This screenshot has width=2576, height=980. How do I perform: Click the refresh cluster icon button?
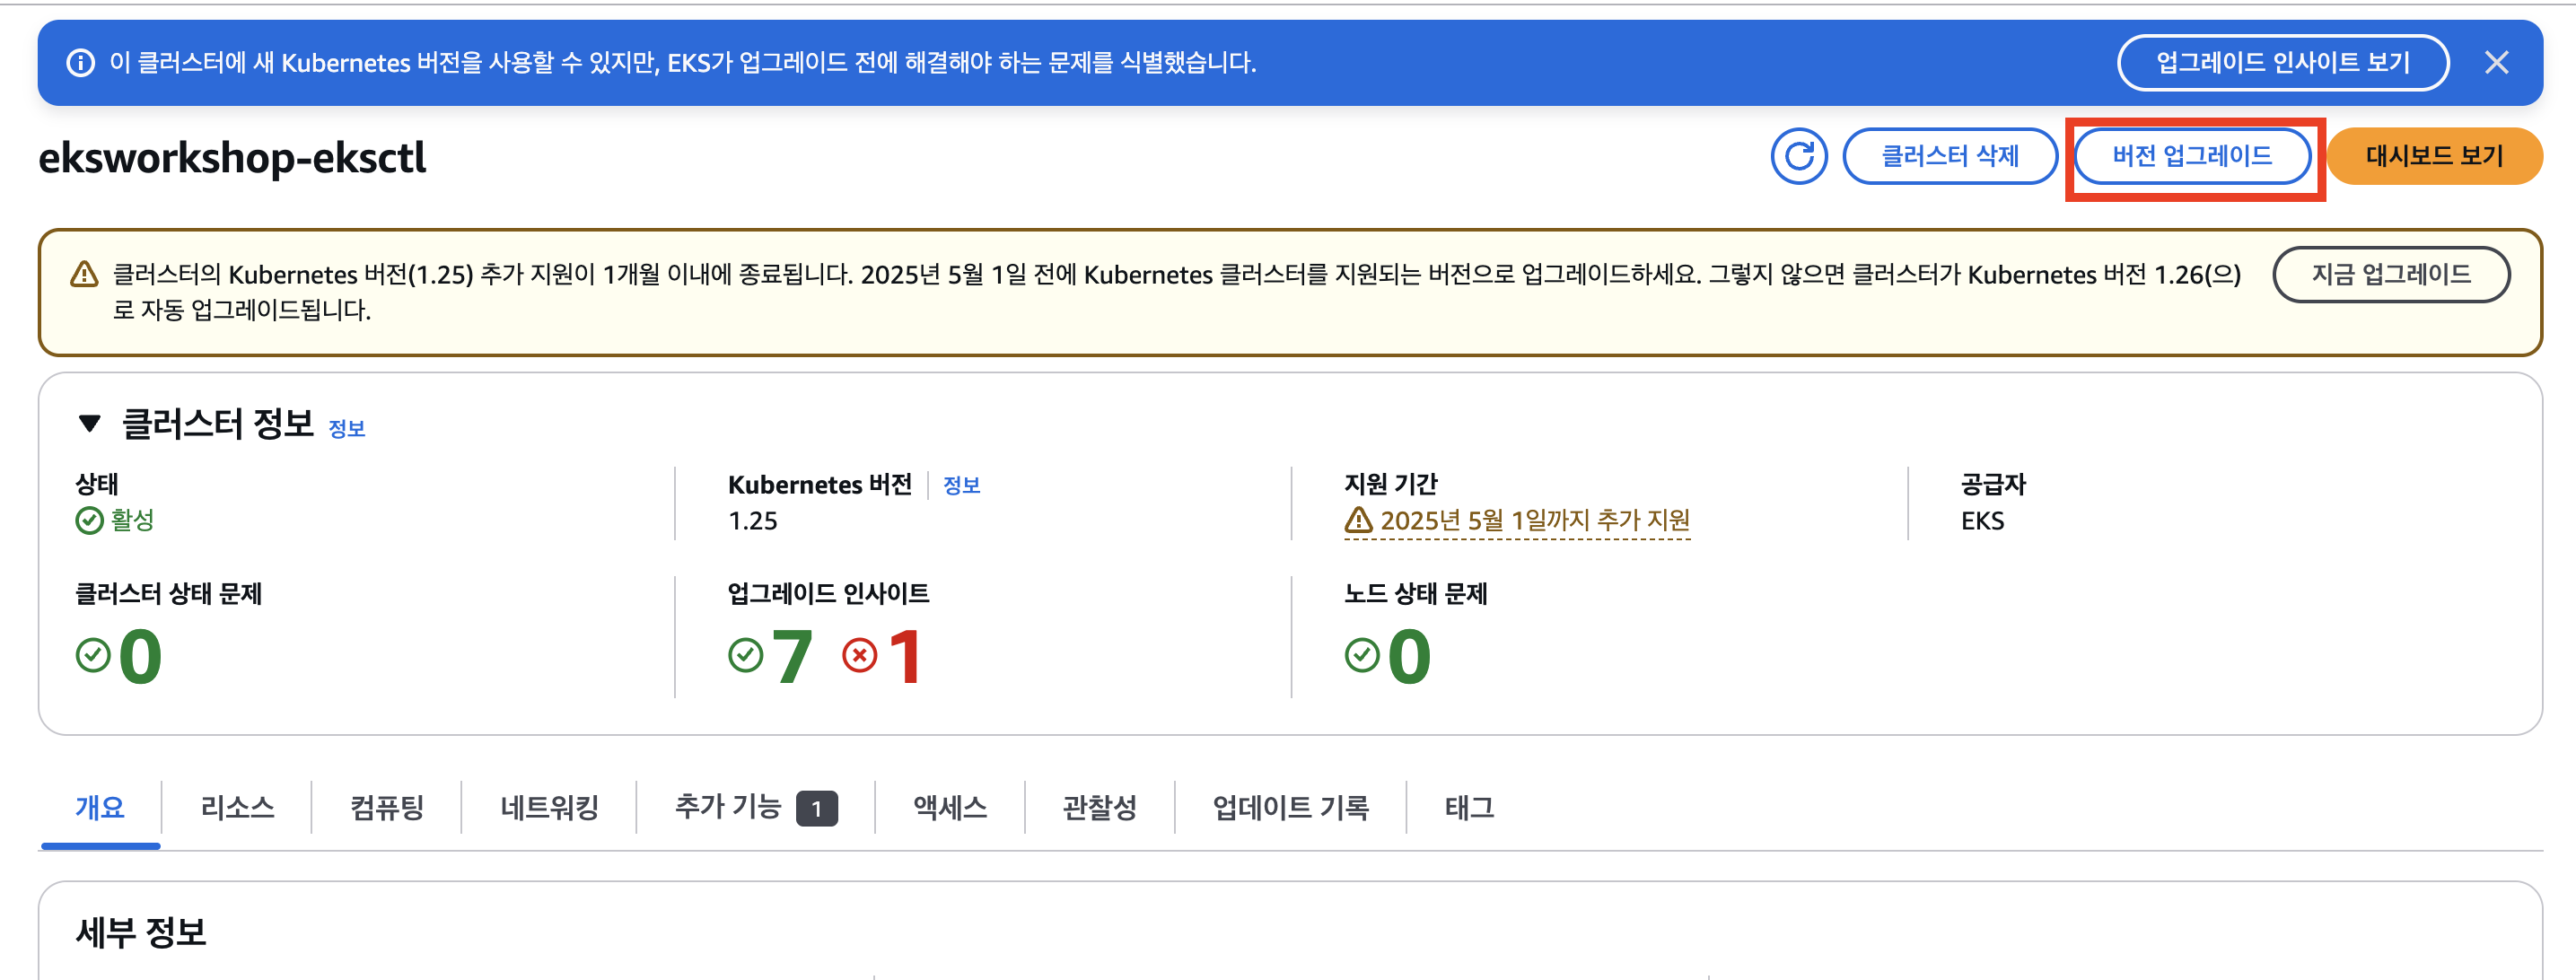pos(1798,156)
